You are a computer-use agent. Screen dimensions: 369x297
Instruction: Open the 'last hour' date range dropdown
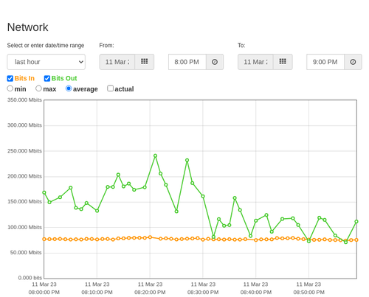point(46,62)
